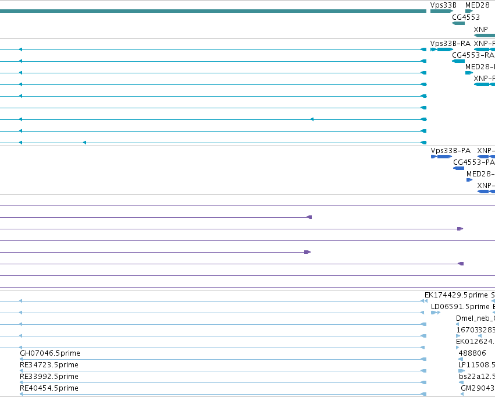This screenshot has width=495, height=397.
Task: Click the blue CG4553-PA protein bar
Action: tap(459, 168)
